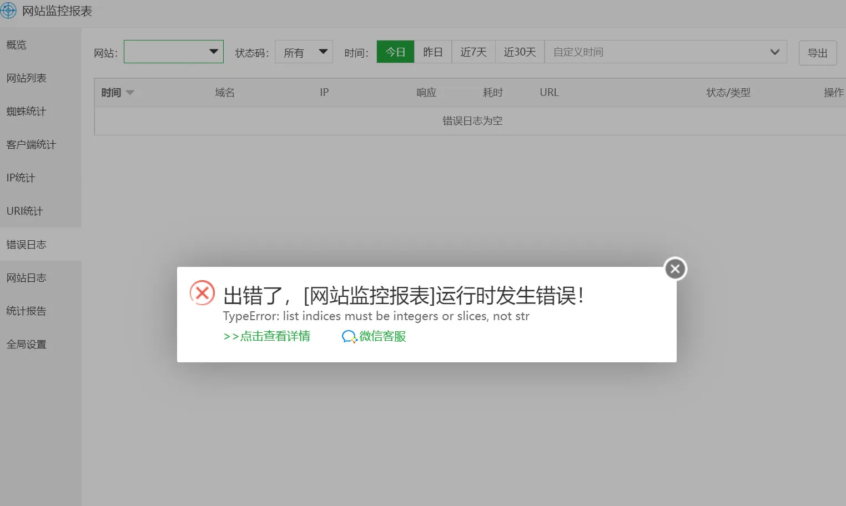Open 网站日志 in the sidebar
Image resolution: width=846 pixels, height=506 pixels.
coord(41,277)
